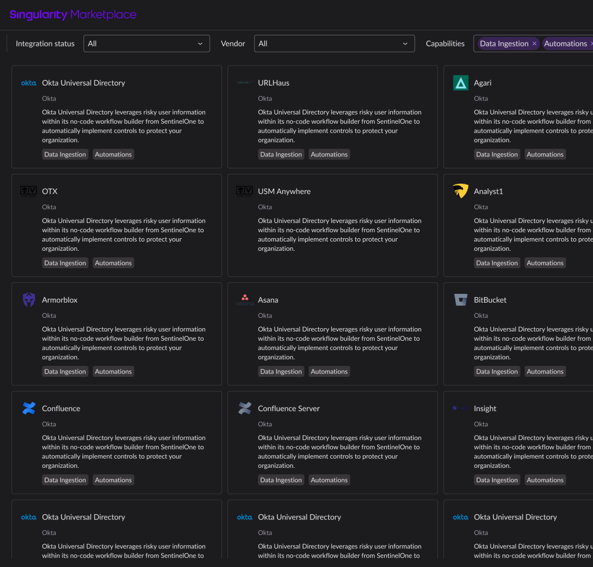This screenshot has height=567, width=593.
Task: Click the Analyst1 yellow bird logo
Action: [460, 191]
